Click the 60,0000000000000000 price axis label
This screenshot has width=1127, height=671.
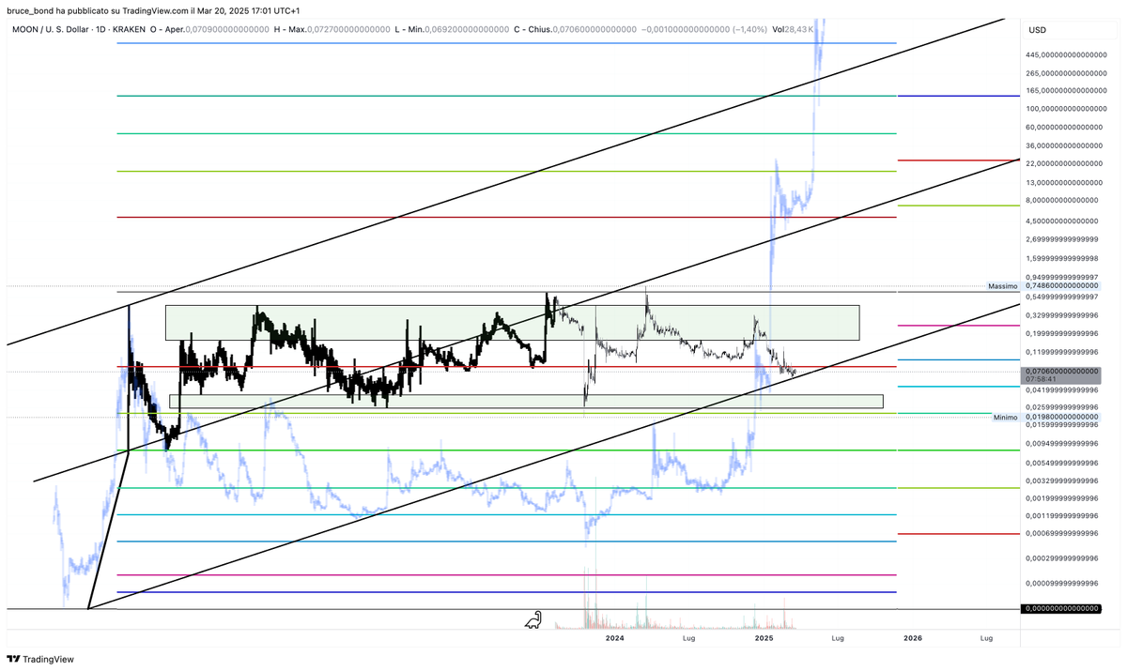[1066, 127]
